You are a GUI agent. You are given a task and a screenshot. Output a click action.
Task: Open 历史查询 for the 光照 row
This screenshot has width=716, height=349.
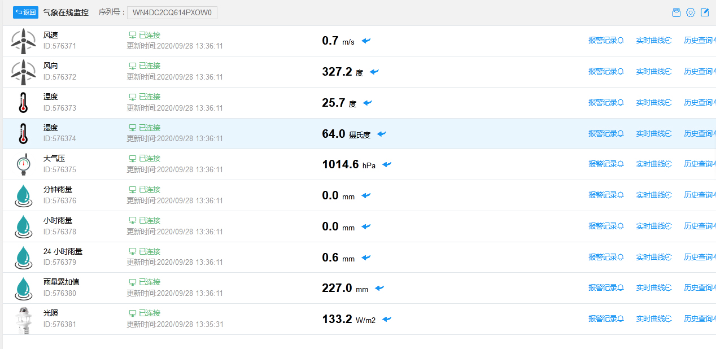click(x=699, y=319)
